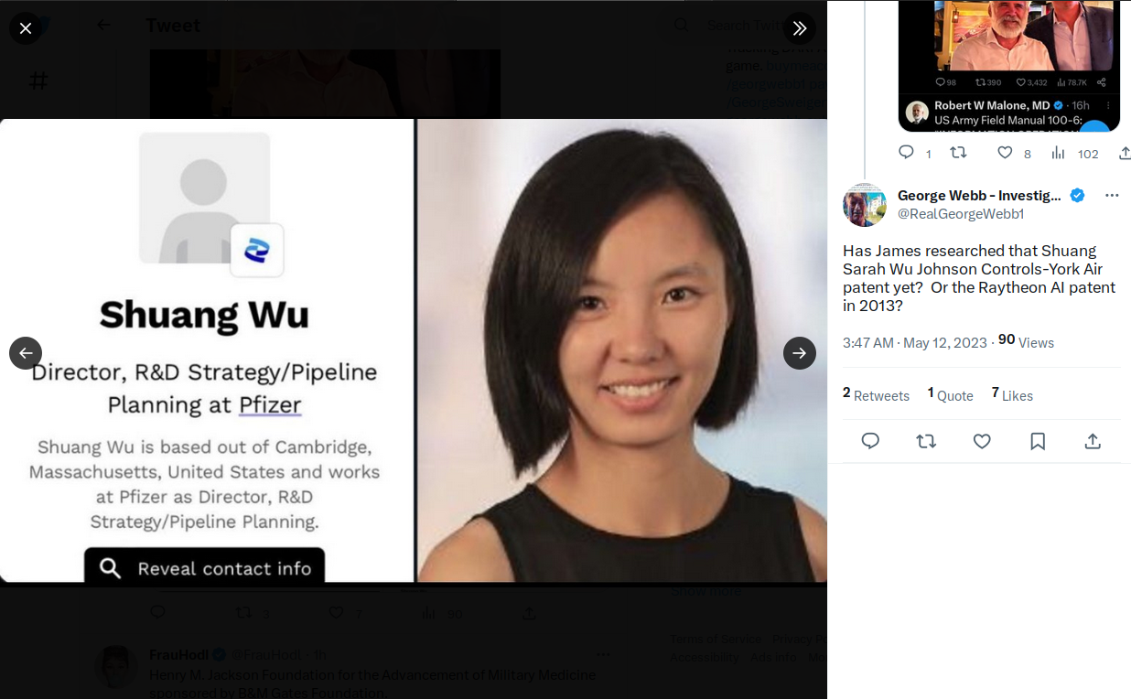Open three-dot menu on Robert W Malone quote
1131x699 pixels.
tap(1108, 105)
